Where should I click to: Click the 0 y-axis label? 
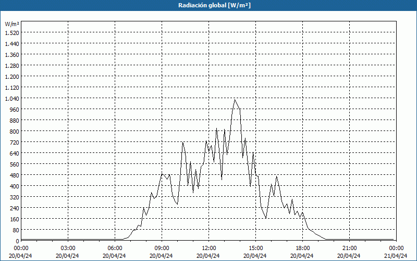pyautogui.click(x=17, y=241)
